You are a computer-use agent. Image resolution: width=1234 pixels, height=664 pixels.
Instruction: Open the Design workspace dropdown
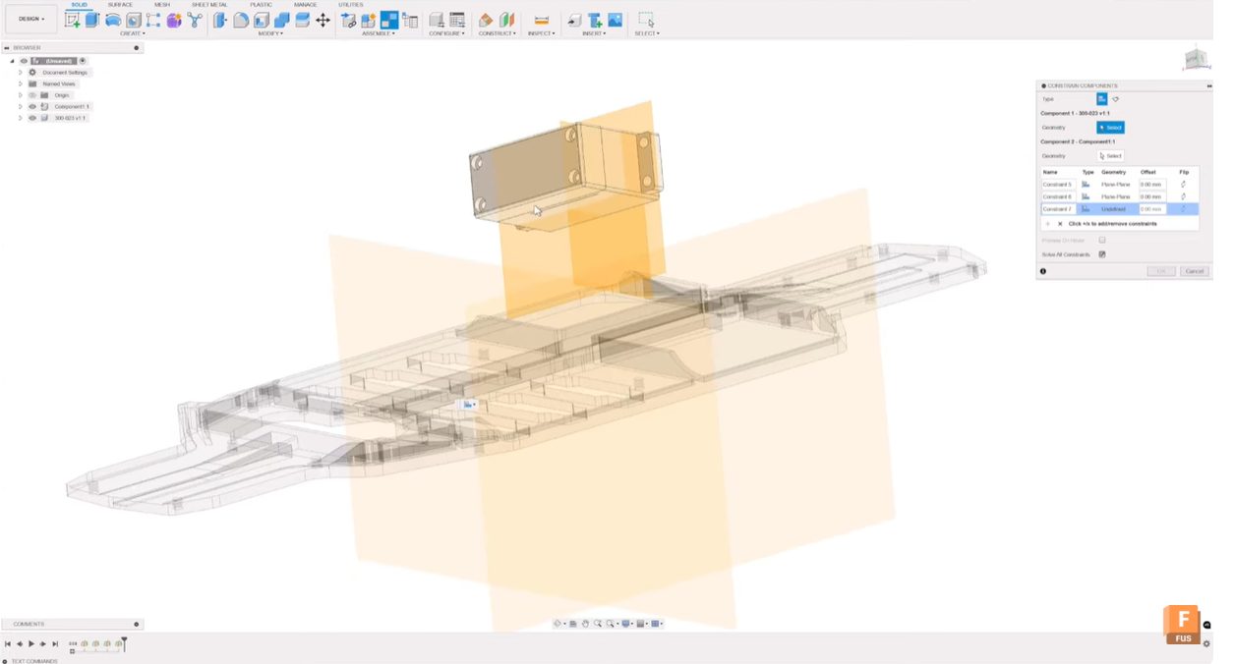[31, 19]
